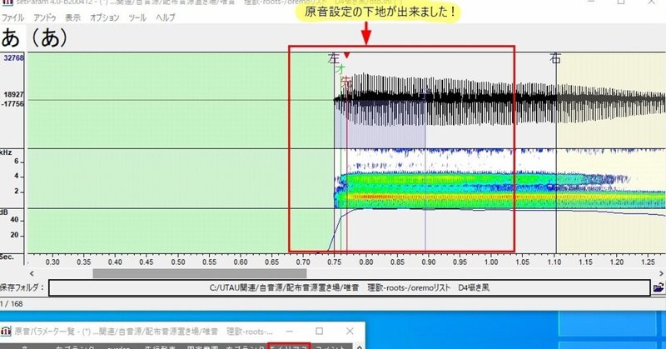666x349 pixels.
Task: Click the left scroll arrow below the timeline
Action: point(32,273)
